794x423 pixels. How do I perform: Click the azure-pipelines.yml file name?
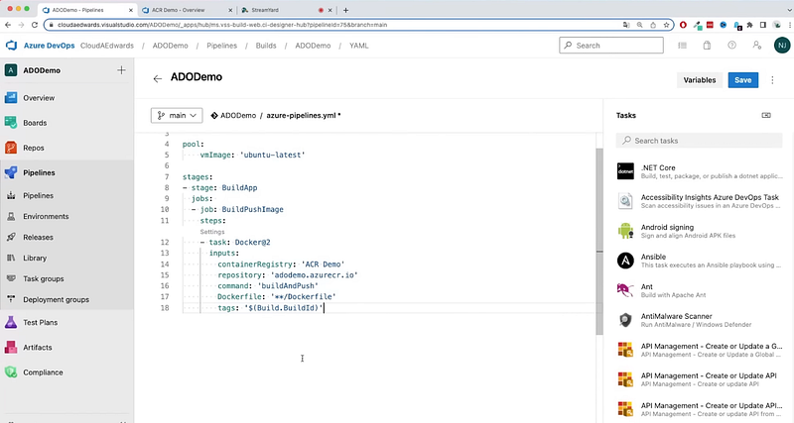301,115
